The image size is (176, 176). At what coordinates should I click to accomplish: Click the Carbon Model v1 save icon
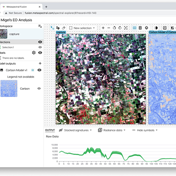click(x=2, y=70)
